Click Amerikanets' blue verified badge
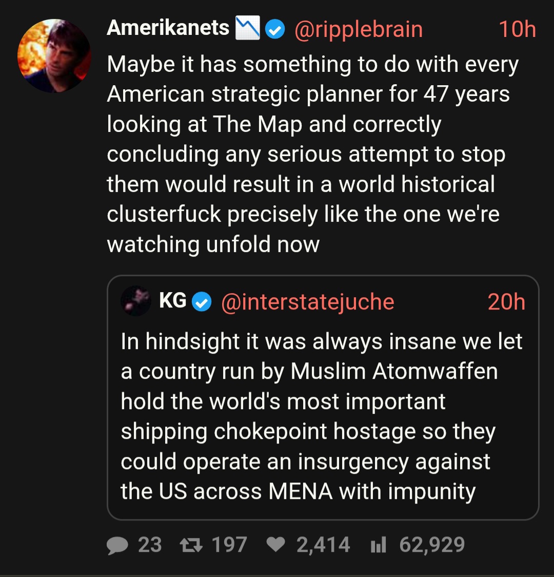The height and width of the screenshot is (577, 554). point(276,29)
